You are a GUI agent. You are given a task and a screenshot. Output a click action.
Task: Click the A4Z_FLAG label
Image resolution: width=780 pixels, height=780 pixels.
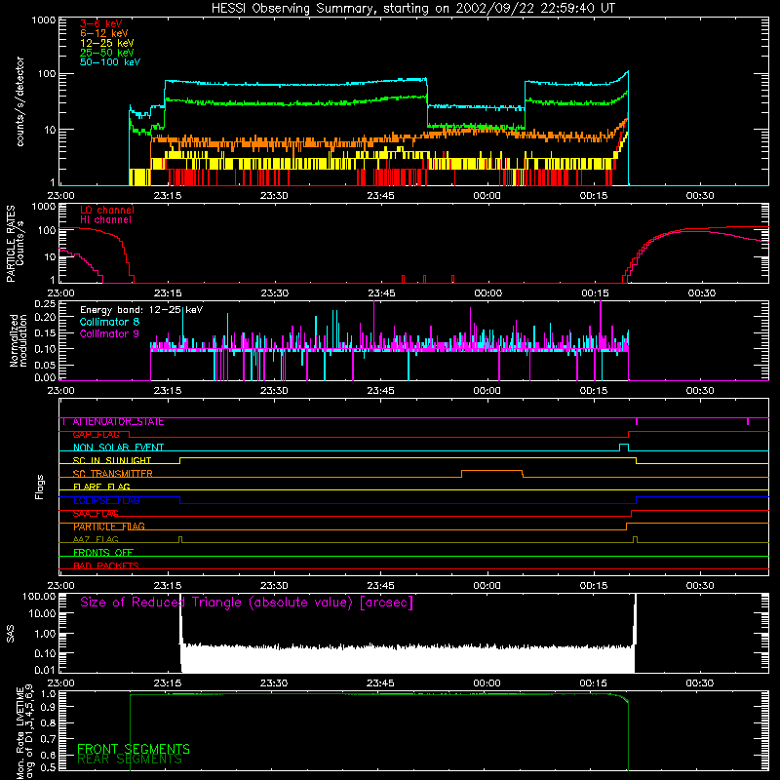point(96,539)
